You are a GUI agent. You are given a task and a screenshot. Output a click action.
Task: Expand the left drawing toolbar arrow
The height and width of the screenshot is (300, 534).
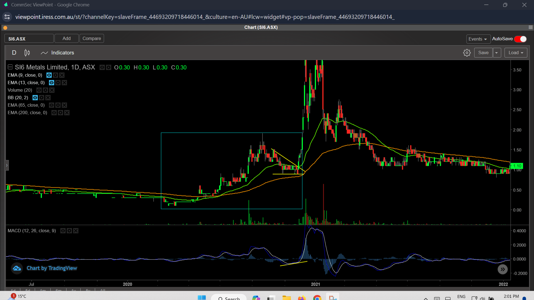pyautogui.click(x=7, y=165)
